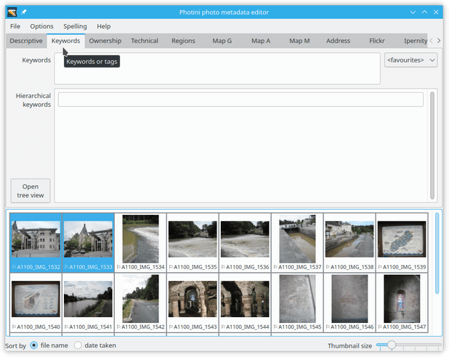Click the Open tree view button
Image resolution: width=449 pixels, height=357 pixels.
(x=31, y=191)
